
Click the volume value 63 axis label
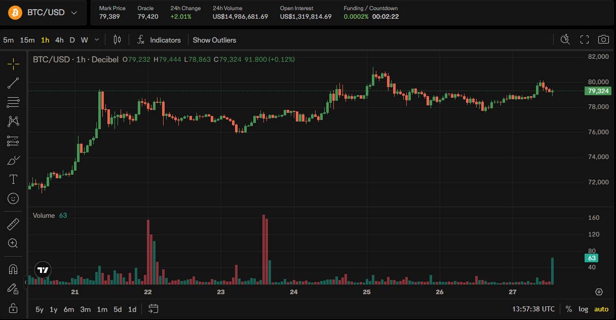coord(592,258)
